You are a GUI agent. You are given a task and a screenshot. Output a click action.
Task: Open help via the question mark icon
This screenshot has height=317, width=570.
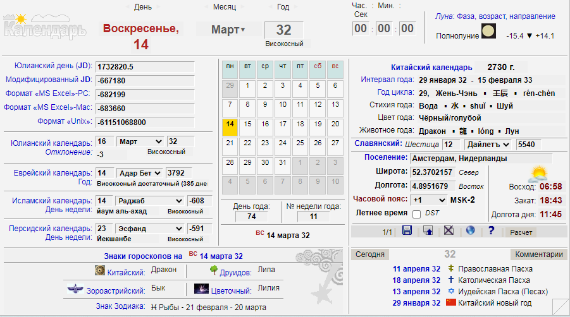pyautogui.click(x=491, y=230)
